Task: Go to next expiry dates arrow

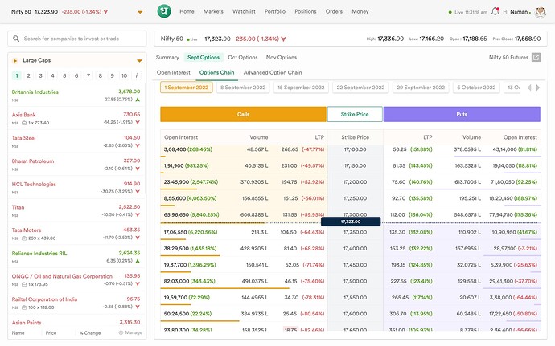Action: coord(537,88)
